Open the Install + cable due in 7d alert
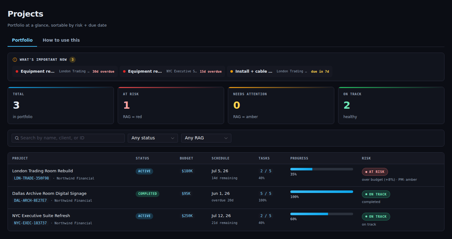This screenshot has width=452, height=239. [280, 71]
